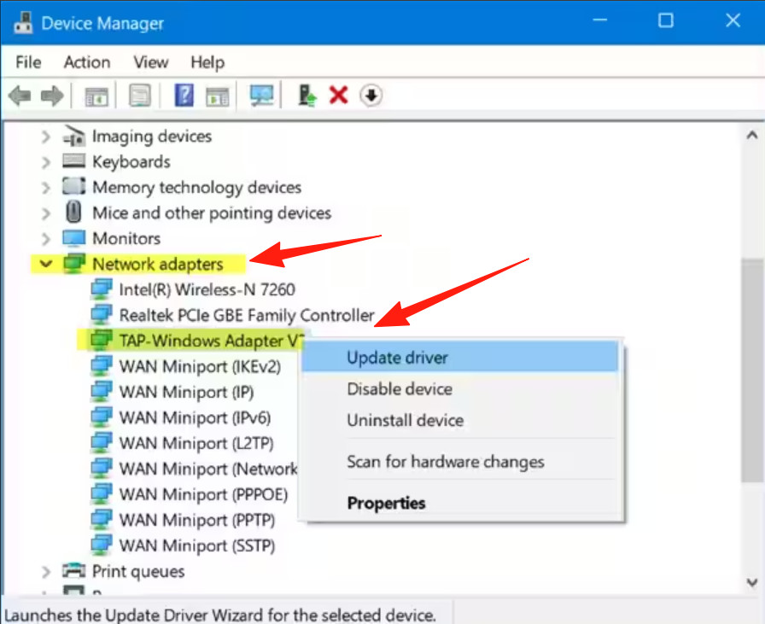Open the Help menu
The height and width of the screenshot is (624, 765).
tap(207, 62)
